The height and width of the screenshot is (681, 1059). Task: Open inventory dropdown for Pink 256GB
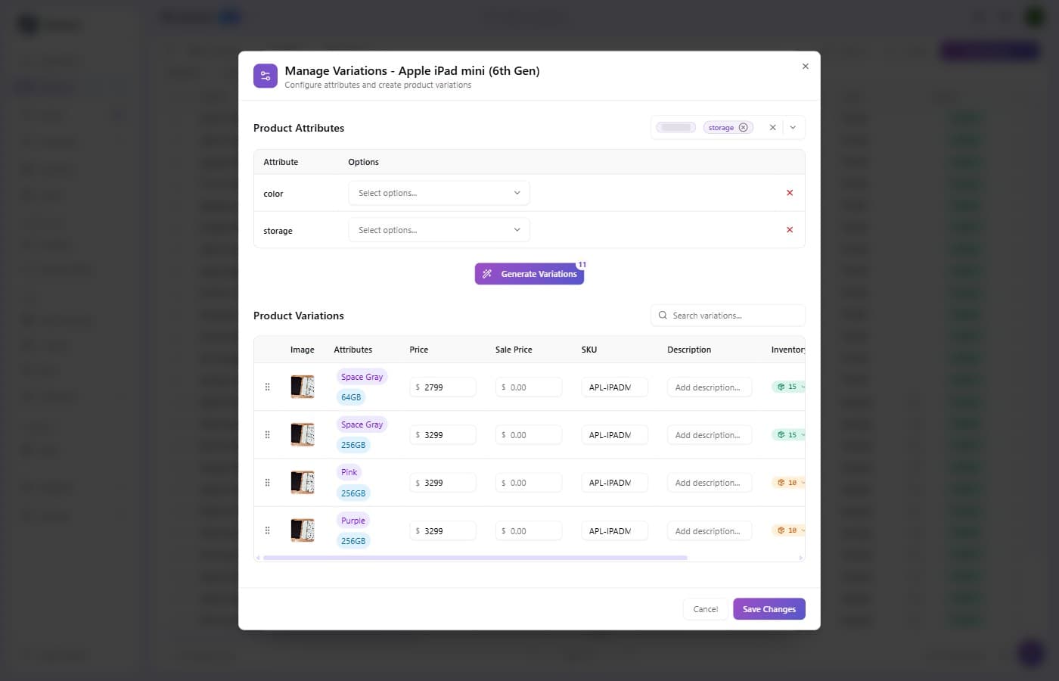(789, 483)
